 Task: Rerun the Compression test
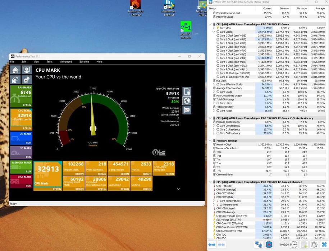tap(125, 174)
